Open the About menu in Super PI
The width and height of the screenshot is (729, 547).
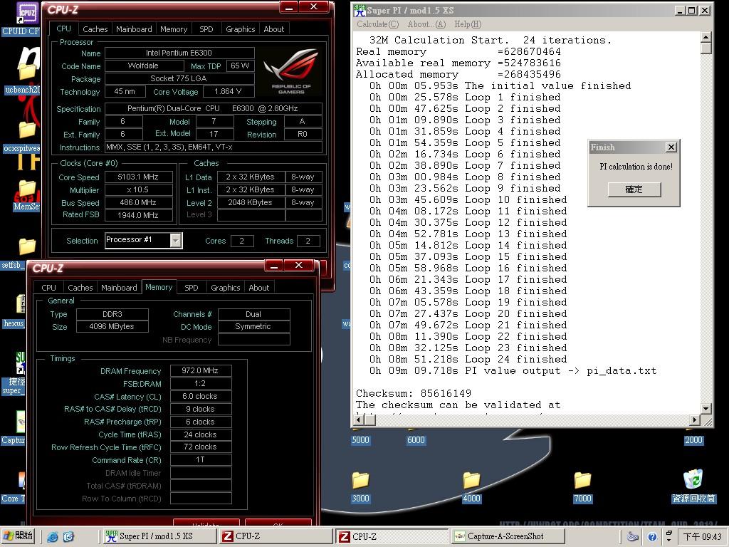pyautogui.click(x=426, y=24)
